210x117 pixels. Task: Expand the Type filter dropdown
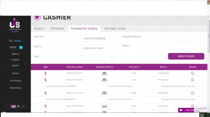[98, 58]
